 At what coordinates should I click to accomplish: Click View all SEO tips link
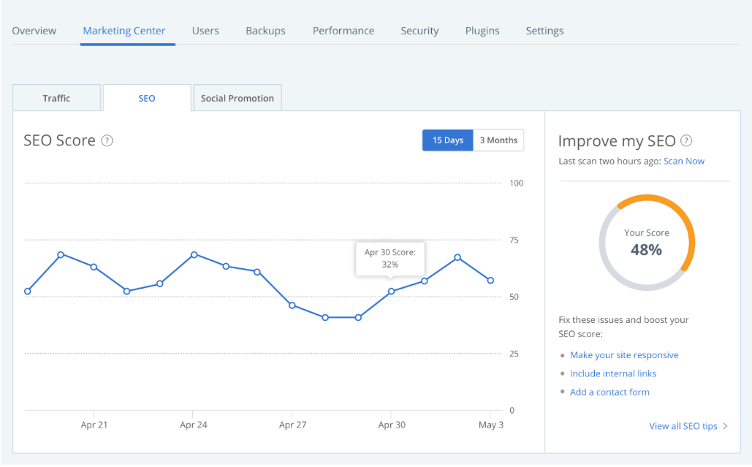point(683,426)
